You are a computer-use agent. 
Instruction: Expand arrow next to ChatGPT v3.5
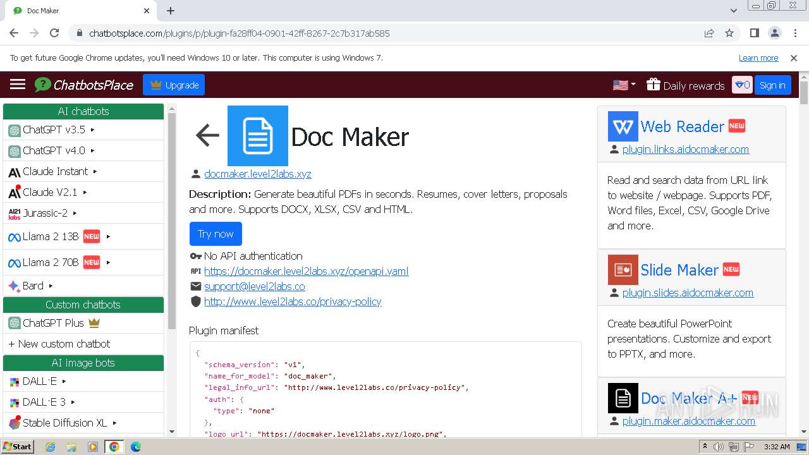click(92, 130)
